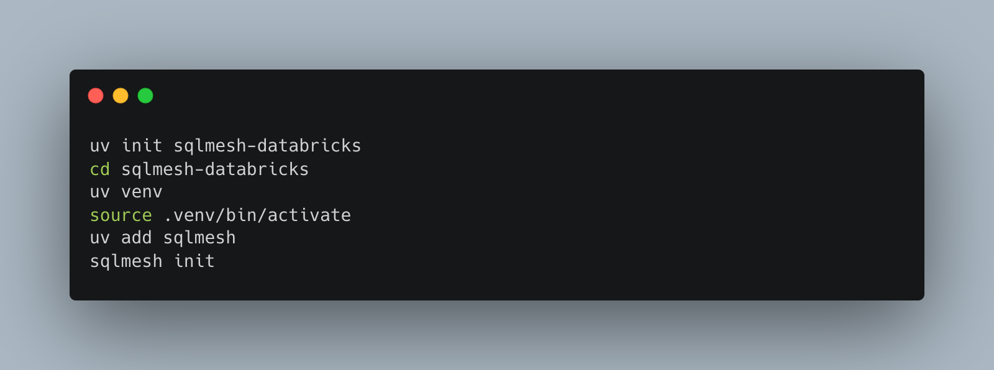
Task: Click "uv" in the uv init line
Action: coord(100,146)
